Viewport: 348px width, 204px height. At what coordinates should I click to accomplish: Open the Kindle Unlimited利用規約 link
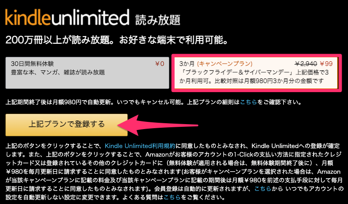[140, 146]
